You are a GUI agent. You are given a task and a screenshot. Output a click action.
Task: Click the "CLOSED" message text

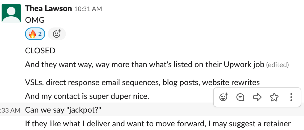[40, 51]
